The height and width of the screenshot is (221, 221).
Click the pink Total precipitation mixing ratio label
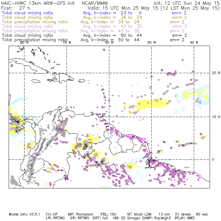(35, 31)
